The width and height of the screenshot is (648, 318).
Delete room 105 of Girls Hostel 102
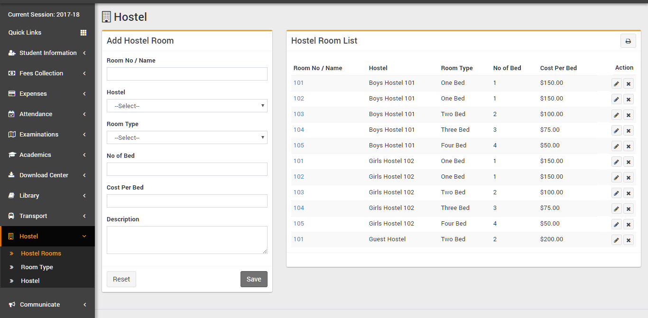click(629, 224)
